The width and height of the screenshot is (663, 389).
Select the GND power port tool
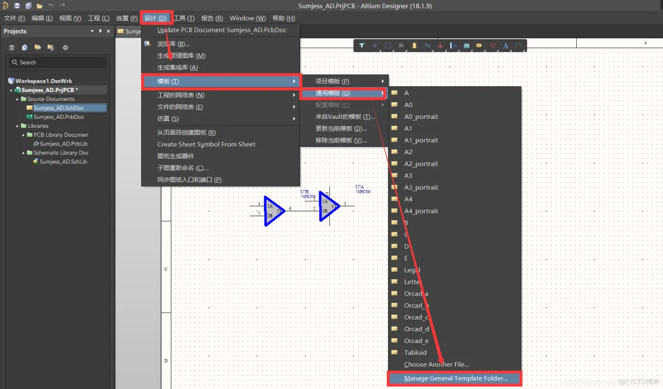[440, 45]
